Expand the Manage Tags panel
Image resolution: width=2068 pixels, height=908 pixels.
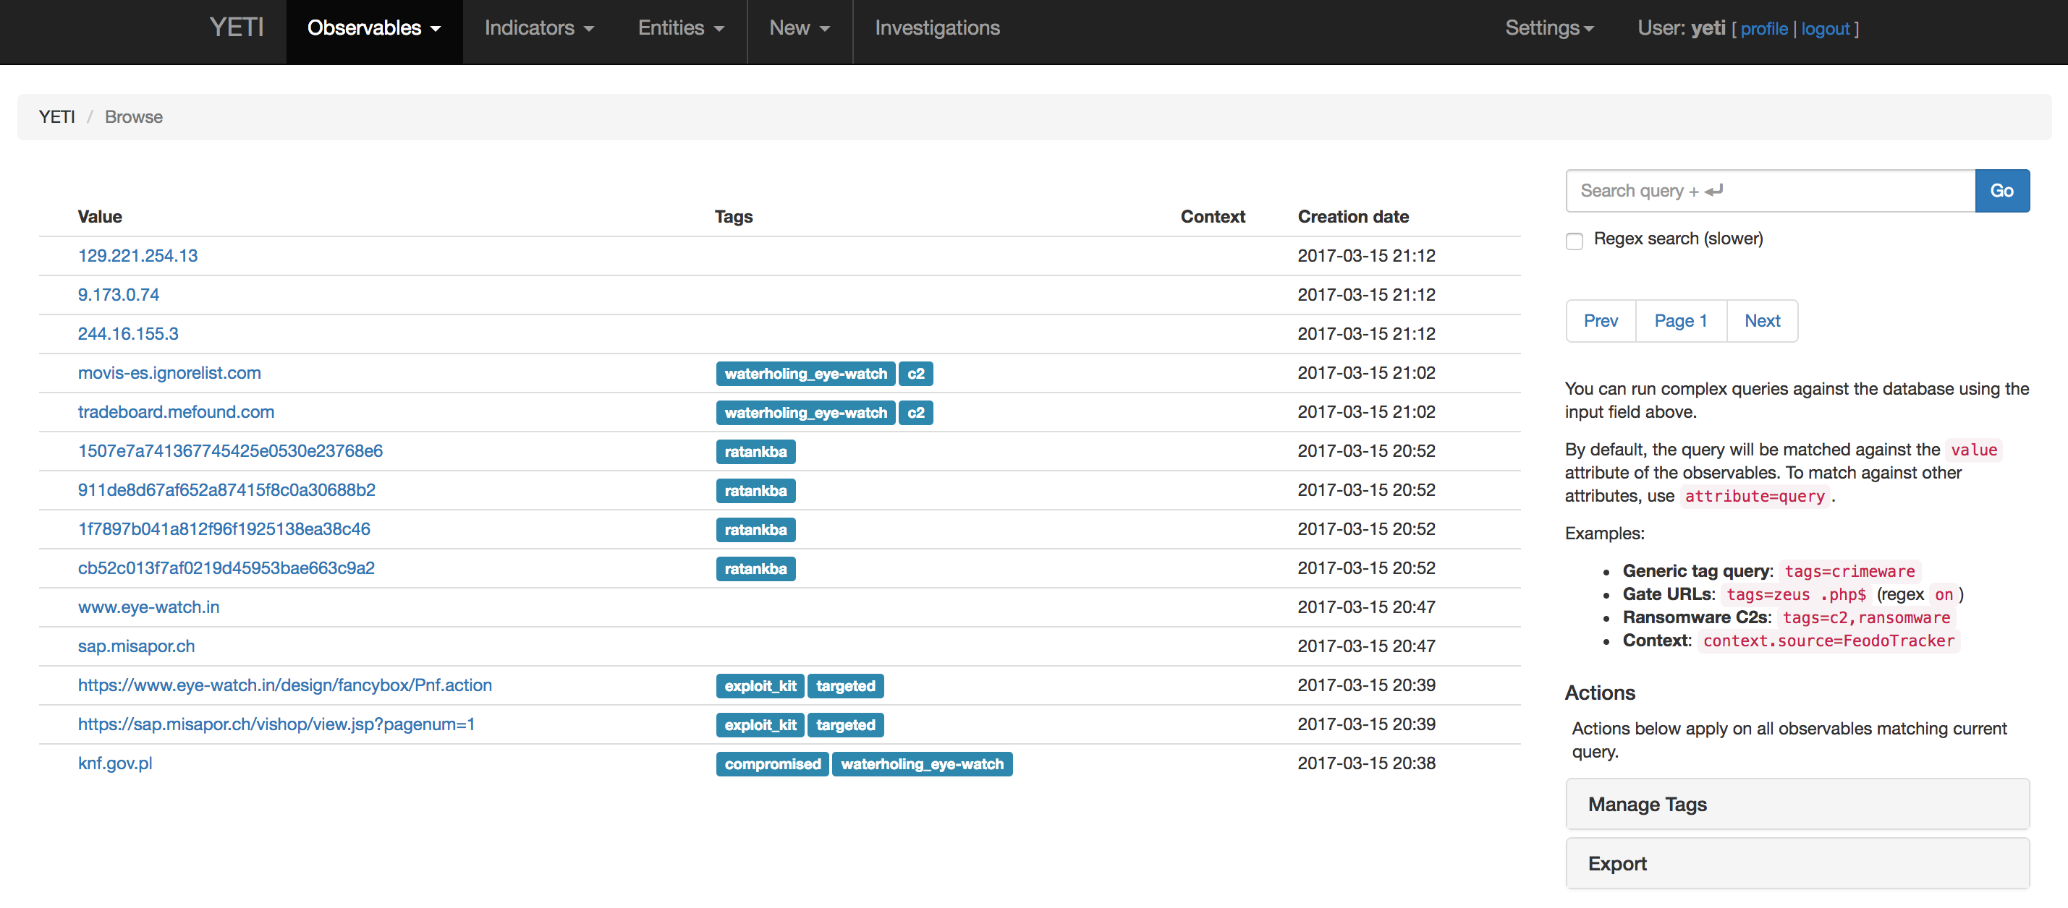1797,804
